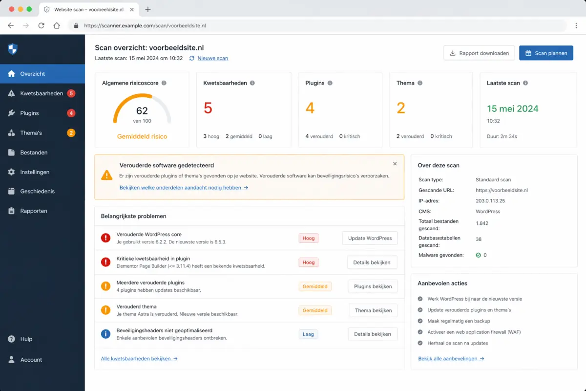Check Herhaal de scan na updates

coord(420,343)
